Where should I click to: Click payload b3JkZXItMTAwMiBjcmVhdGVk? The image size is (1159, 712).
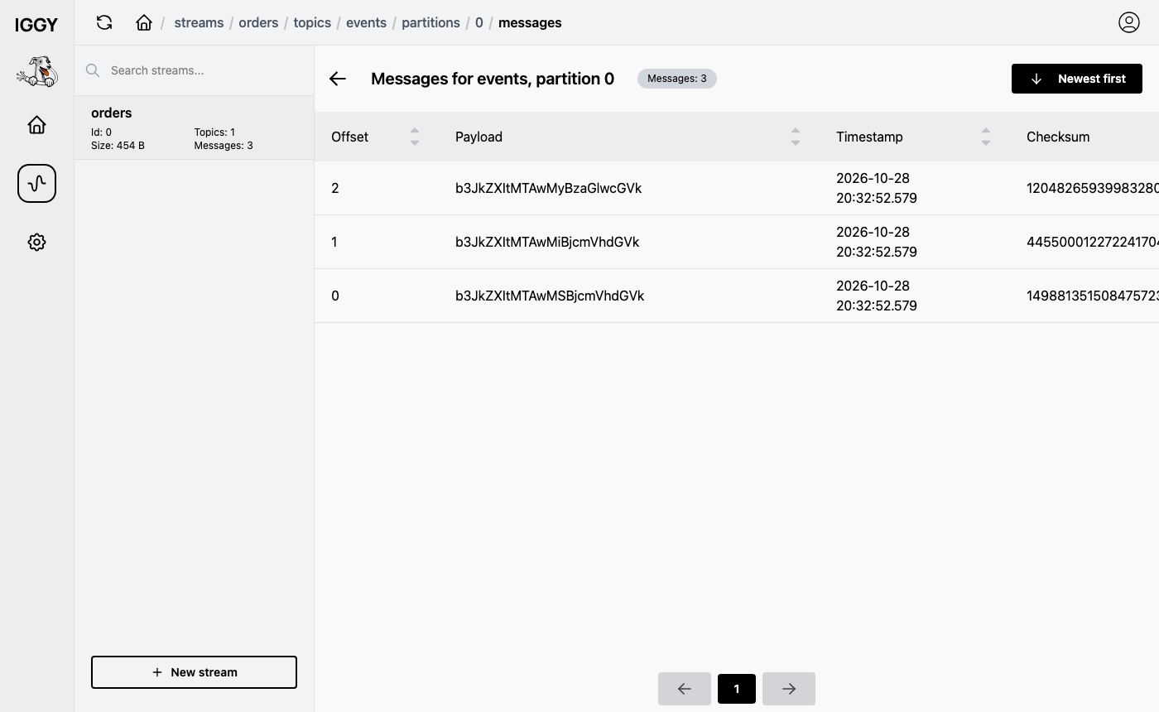tap(547, 242)
